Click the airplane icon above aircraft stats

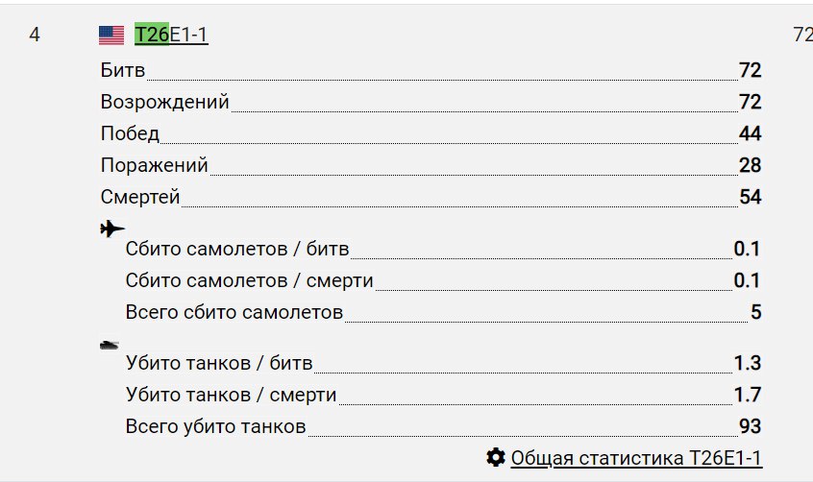click(x=112, y=229)
